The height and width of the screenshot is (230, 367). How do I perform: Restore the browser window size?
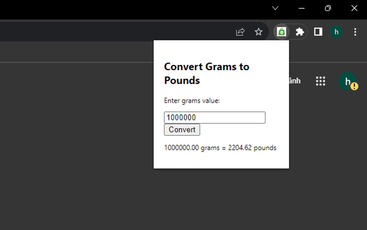click(327, 8)
